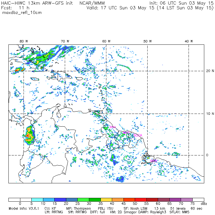215x215 pixels.
Task: Click the orange-red 45–50 dBZ swatch
Action: (x=129, y=200)
